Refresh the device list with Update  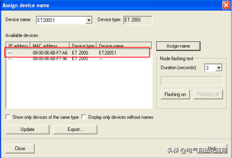click(x=27, y=129)
